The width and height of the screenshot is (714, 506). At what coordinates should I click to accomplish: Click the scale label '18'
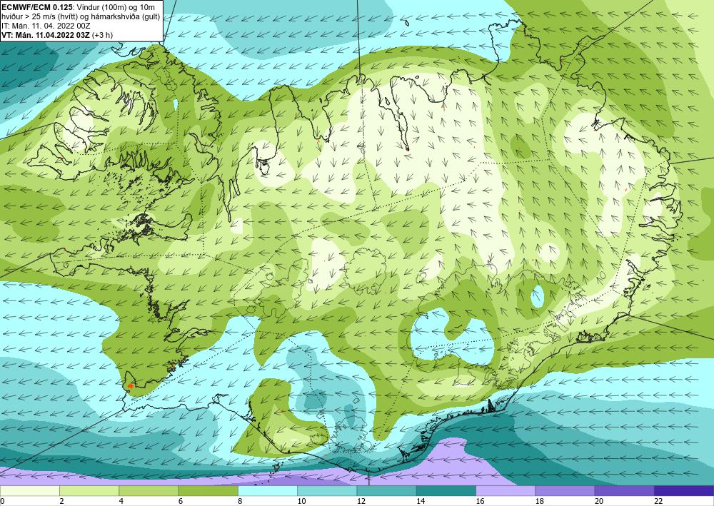(540, 501)
